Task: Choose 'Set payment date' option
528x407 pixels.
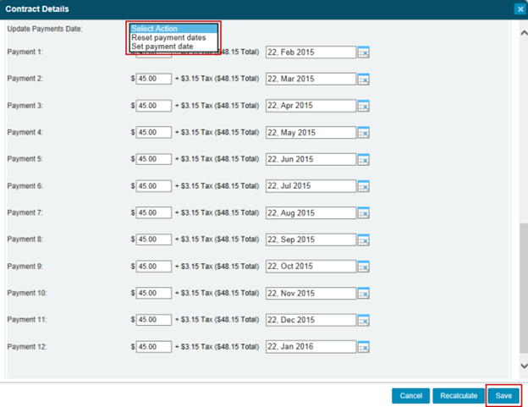Action: (x=162, y=47)
